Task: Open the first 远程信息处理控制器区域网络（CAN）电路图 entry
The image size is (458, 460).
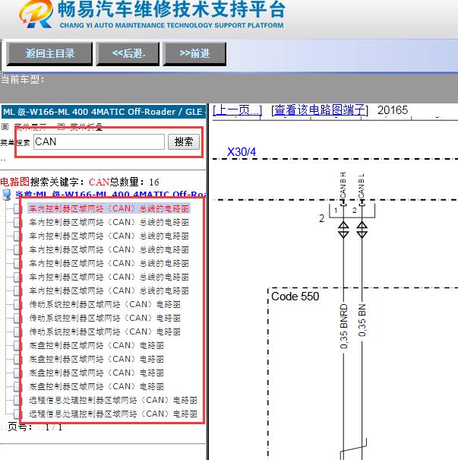Action: (113, 400)
